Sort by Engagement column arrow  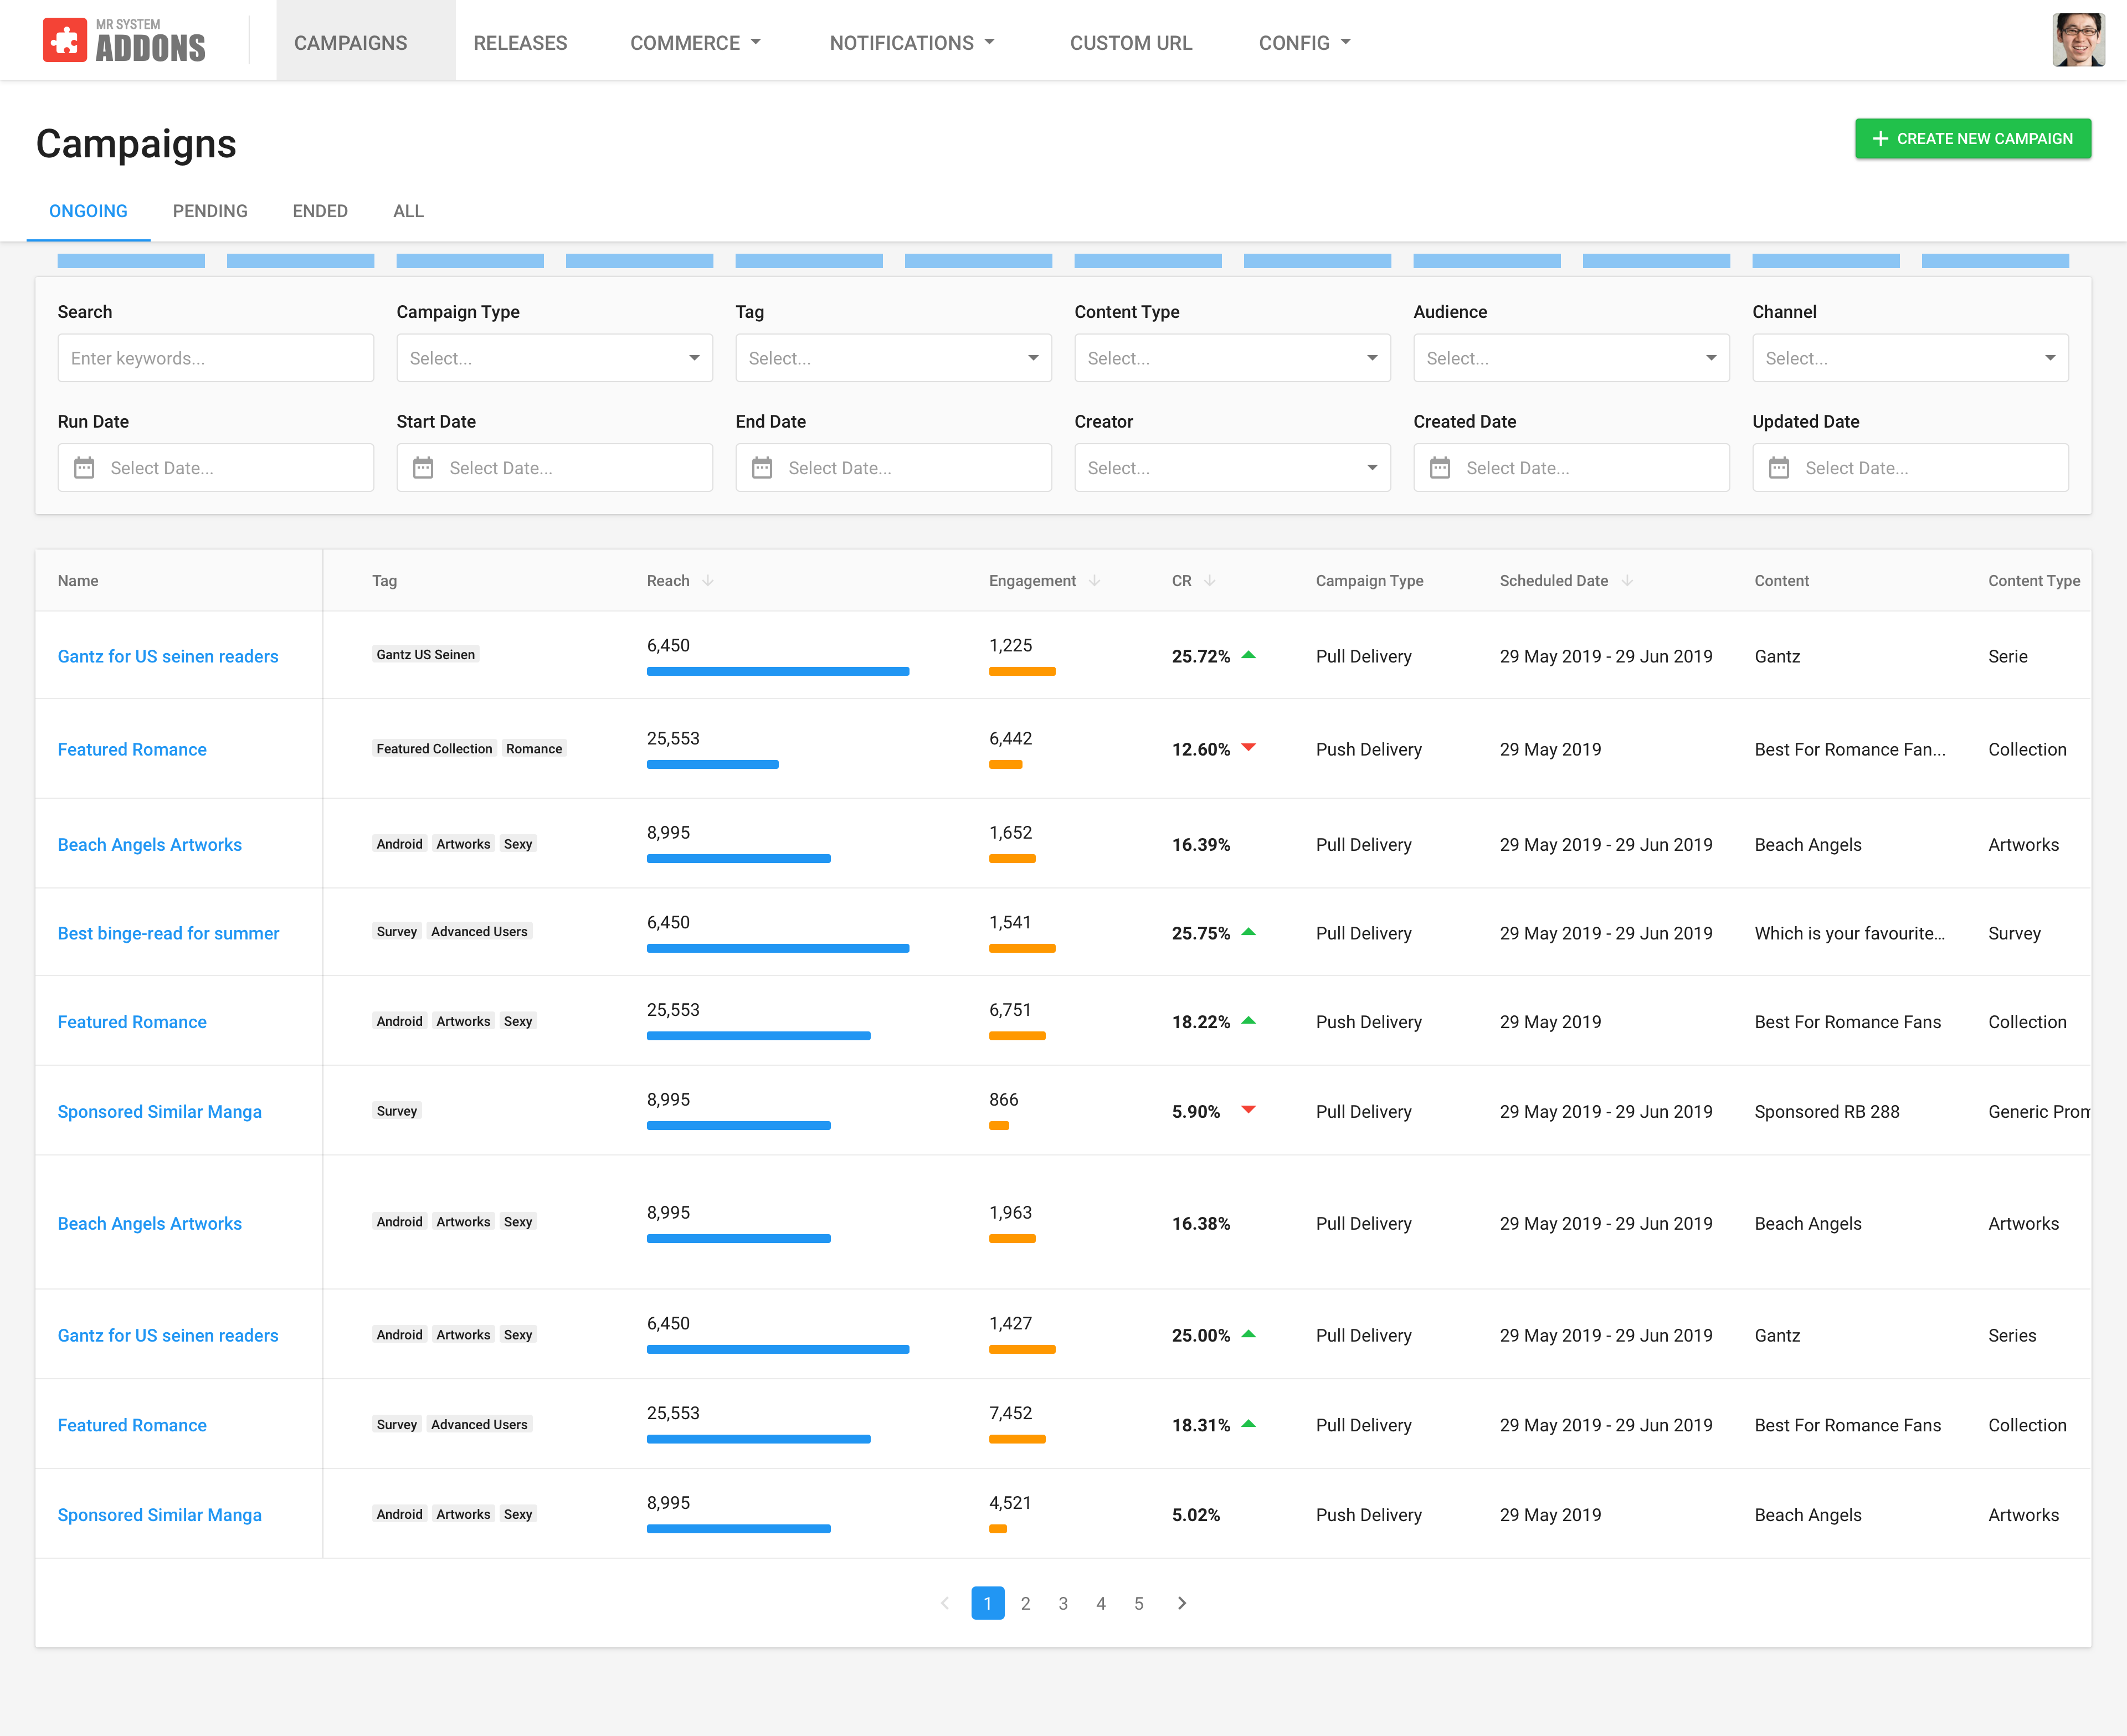click(1094, 581)
